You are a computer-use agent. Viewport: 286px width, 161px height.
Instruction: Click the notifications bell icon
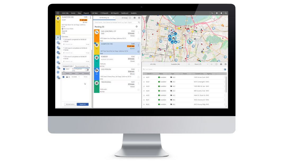(221, 13)
